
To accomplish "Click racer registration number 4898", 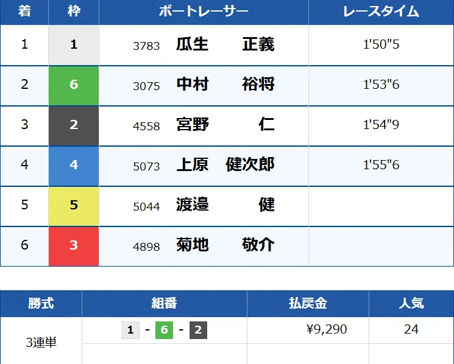I will pos(146,247).
